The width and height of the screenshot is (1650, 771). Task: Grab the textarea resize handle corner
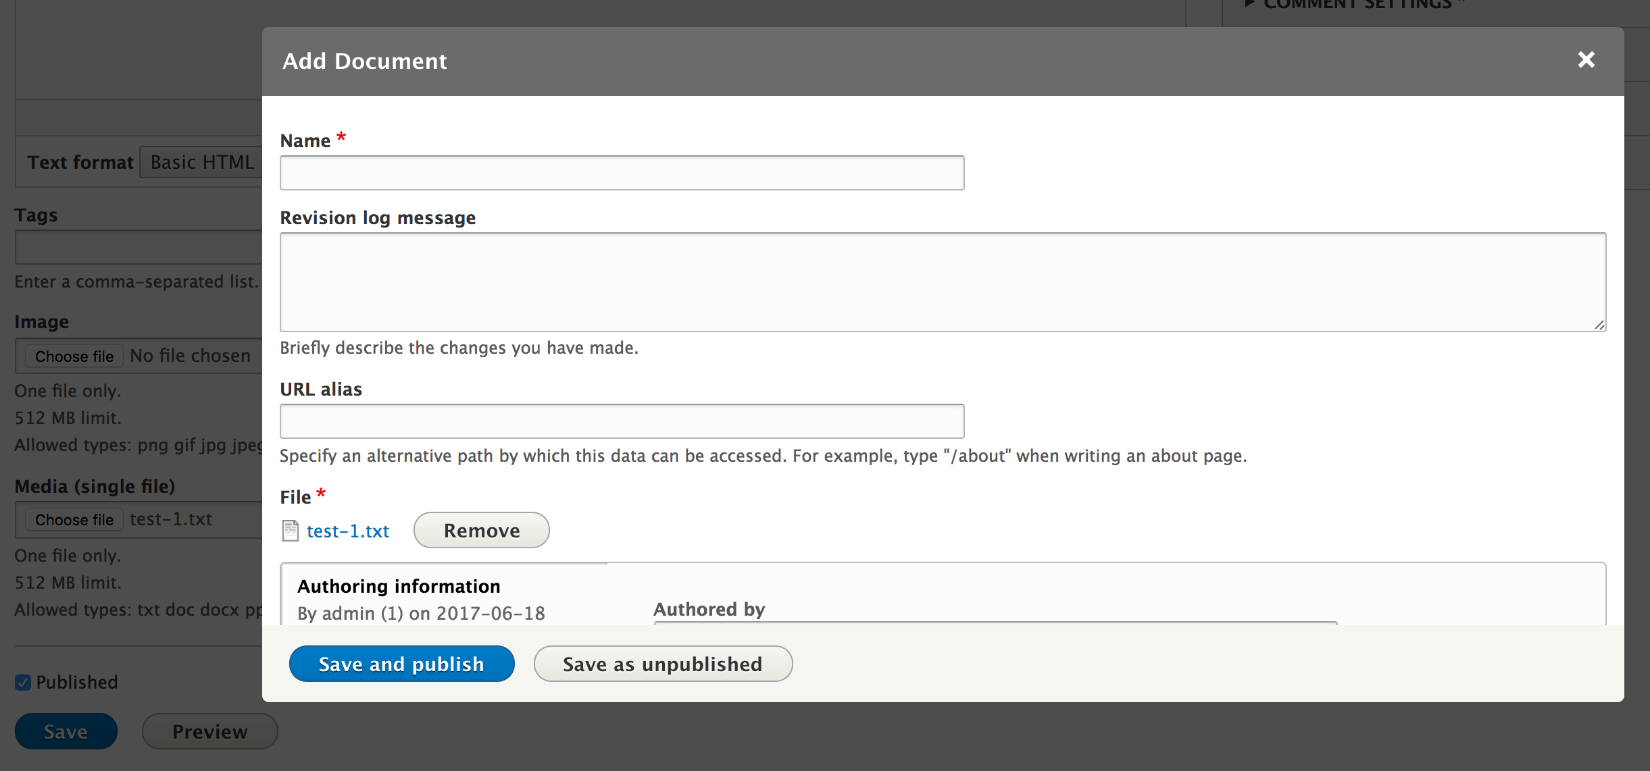(1599, 325)
